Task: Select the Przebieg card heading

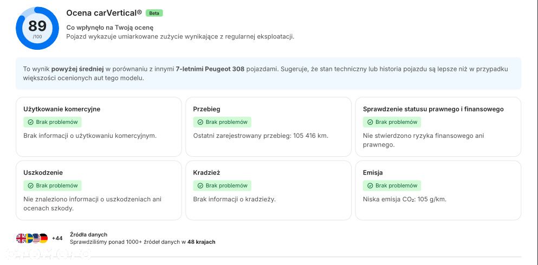Action: (206, 109)
